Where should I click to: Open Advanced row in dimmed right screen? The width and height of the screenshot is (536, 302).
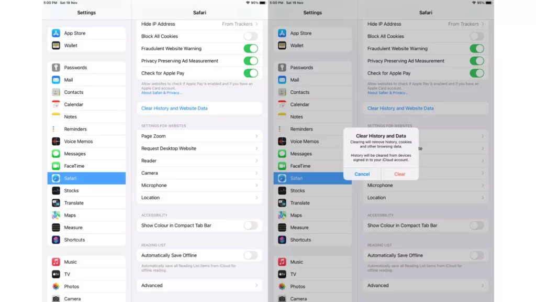click(426, 286)
